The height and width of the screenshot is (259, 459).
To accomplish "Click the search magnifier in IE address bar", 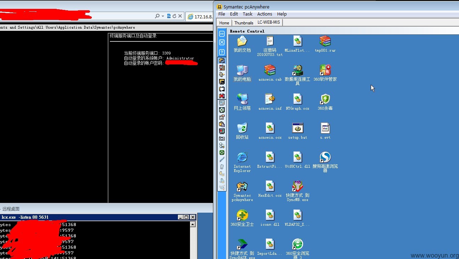I will pyautogui.click(x=157, y=16).
